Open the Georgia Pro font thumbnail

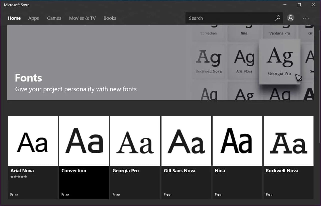[135, 141]
